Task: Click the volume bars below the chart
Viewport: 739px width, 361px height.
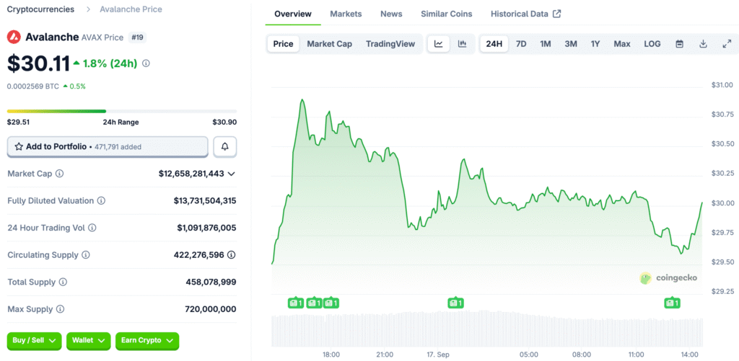Action: tap(487, 328)
